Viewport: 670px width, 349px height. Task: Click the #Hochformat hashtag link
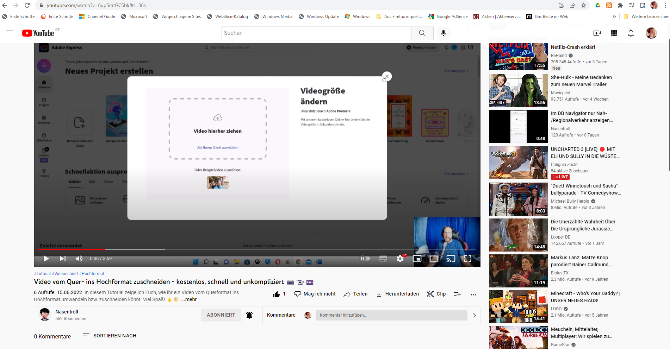[92, 274]
